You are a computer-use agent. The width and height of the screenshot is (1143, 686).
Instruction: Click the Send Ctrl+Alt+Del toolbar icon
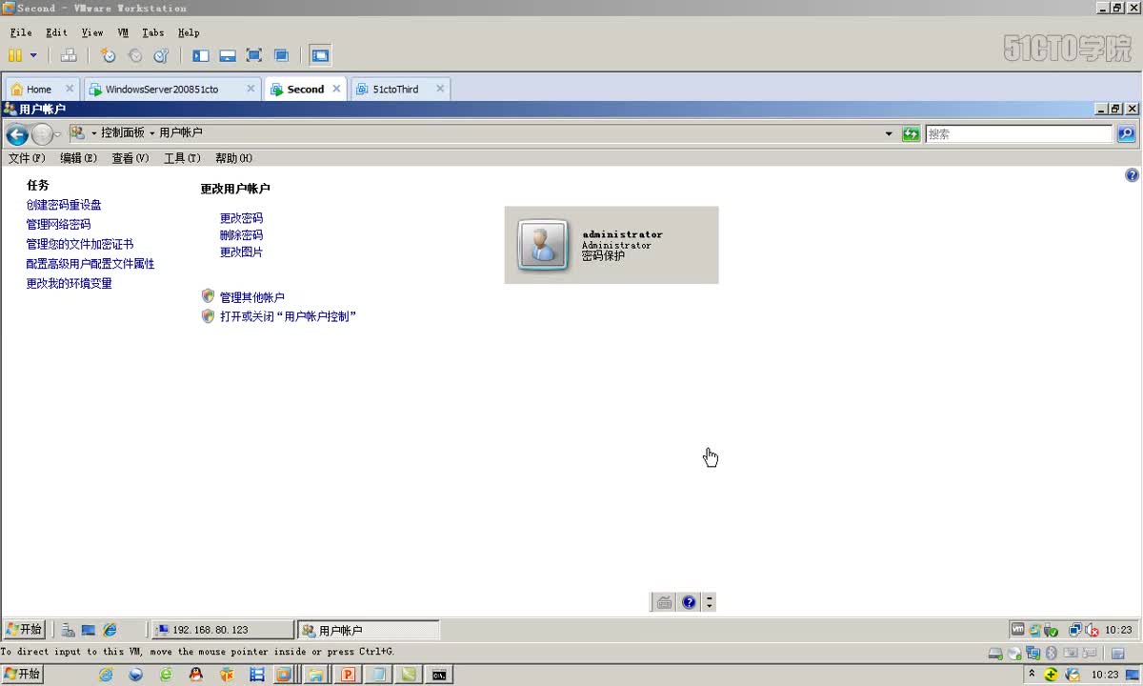point(69,55)
